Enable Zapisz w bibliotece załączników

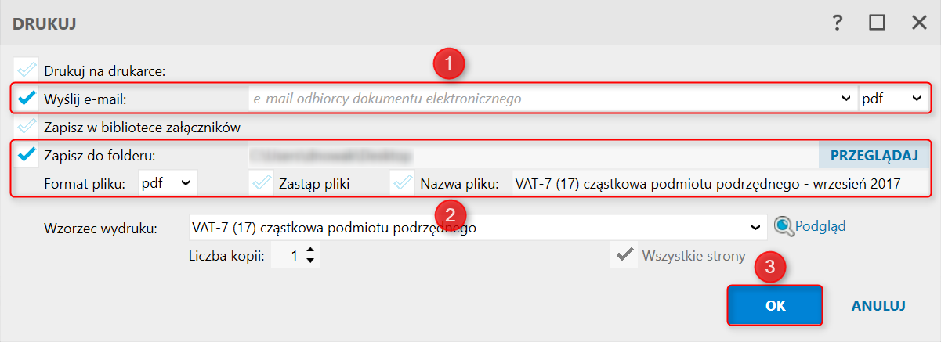pyautogui.click(x=27, y=126)
